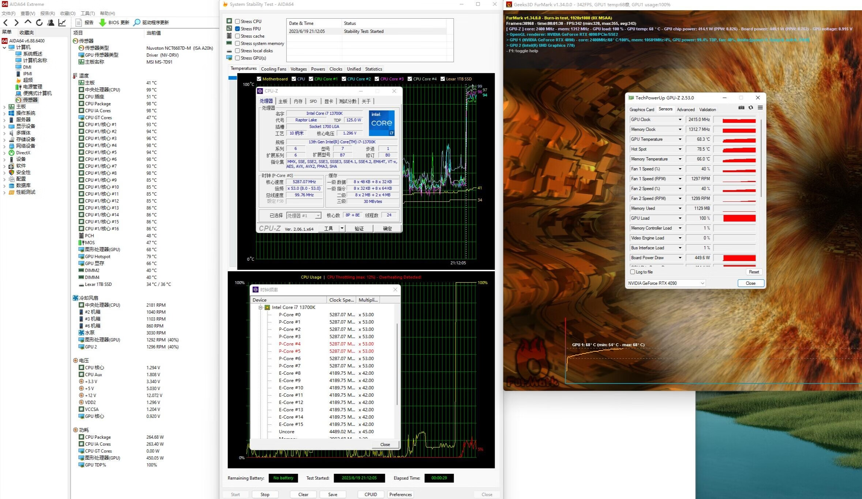Open 驱动程序更新 magnifier icon
The image size is (862, 499).
point(136,23)
